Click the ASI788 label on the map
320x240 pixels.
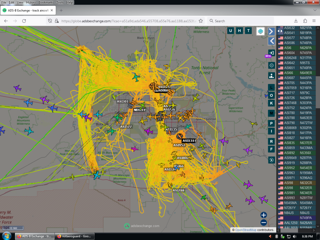click(178, 190)
